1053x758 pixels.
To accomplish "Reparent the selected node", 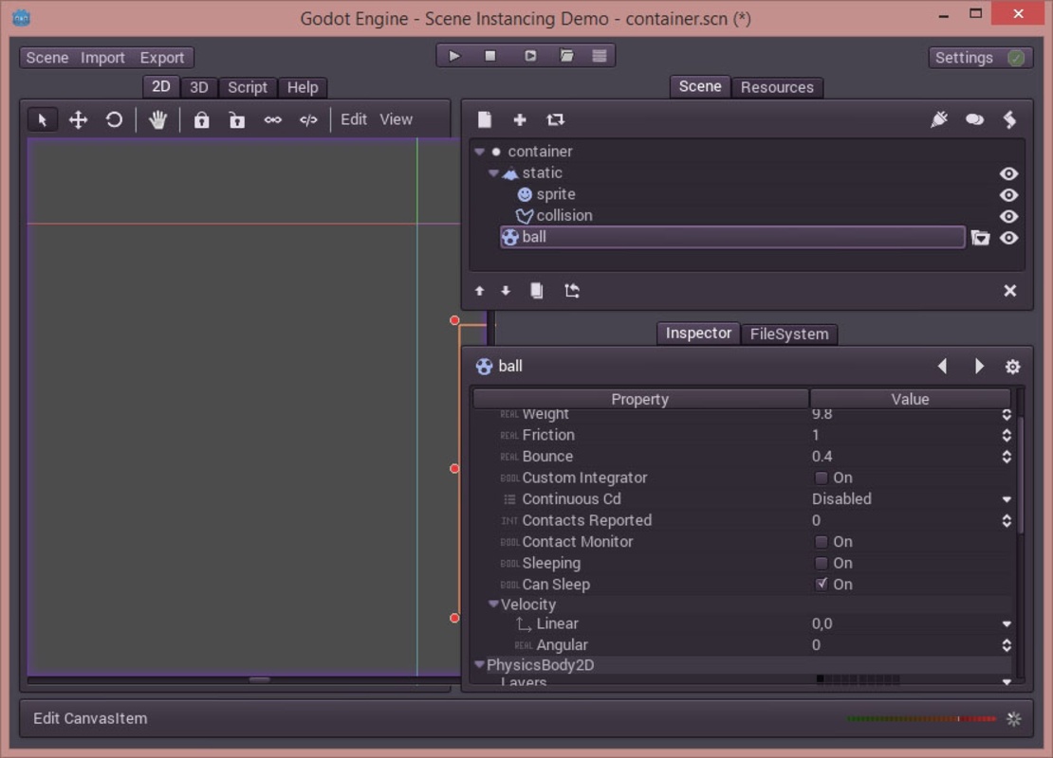I will (571, 291).
